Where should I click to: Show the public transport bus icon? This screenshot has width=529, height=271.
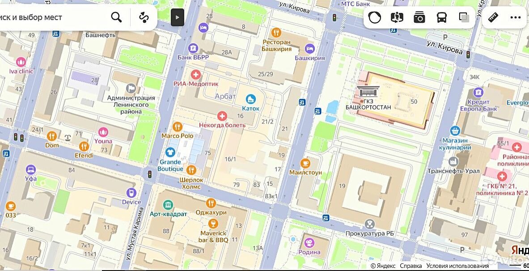coord(442,17)
